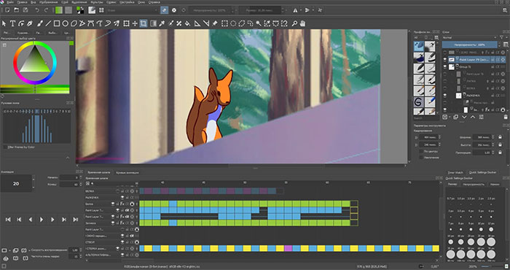The height and width of the screenshot is (270, 510).
Task: Click the Open file folder icon
Action: [x=16, y=10]
